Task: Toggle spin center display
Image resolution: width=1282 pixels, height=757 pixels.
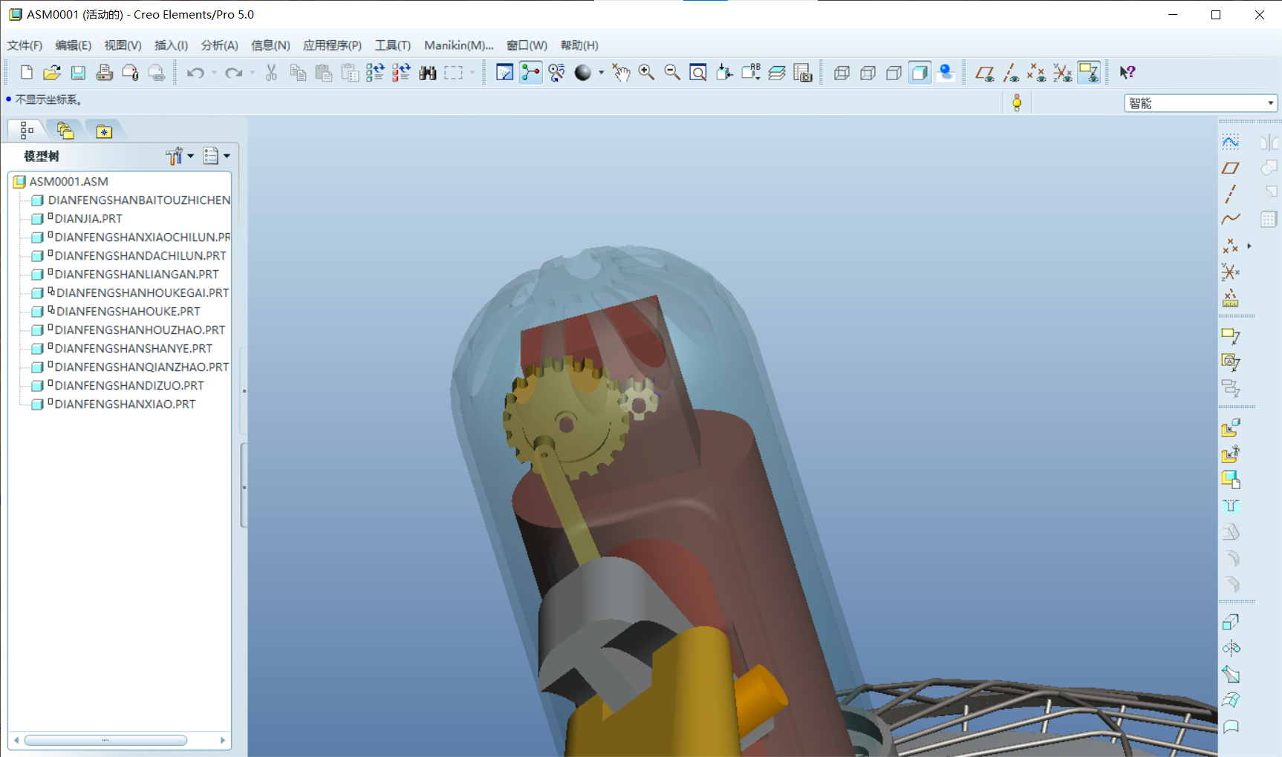Action: [x=530, y=73]
